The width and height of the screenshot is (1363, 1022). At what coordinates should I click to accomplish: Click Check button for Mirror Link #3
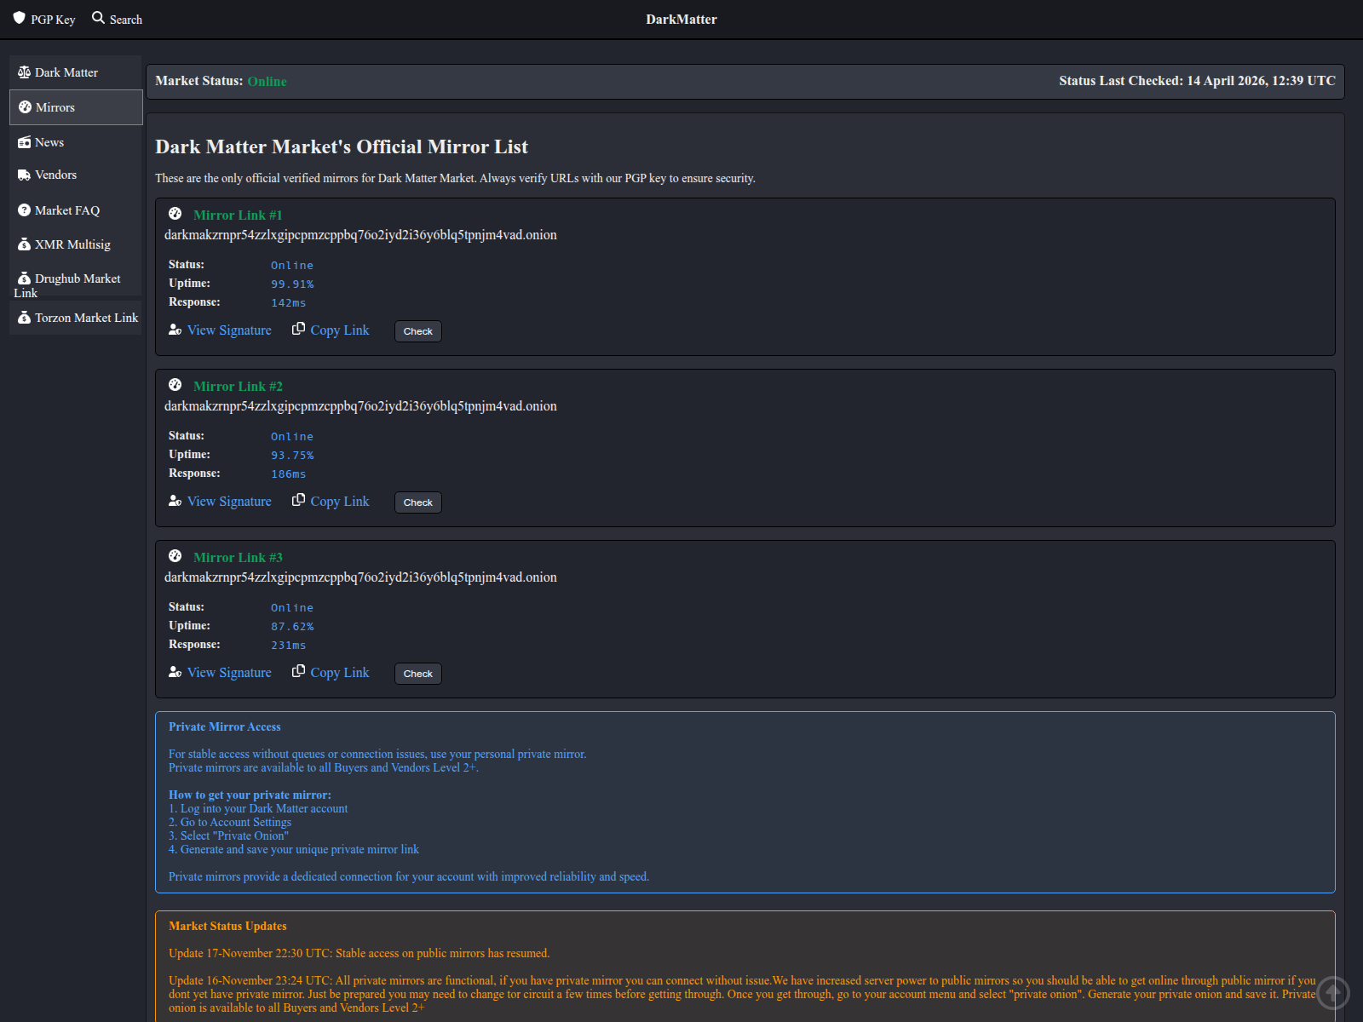click(418, 674)
